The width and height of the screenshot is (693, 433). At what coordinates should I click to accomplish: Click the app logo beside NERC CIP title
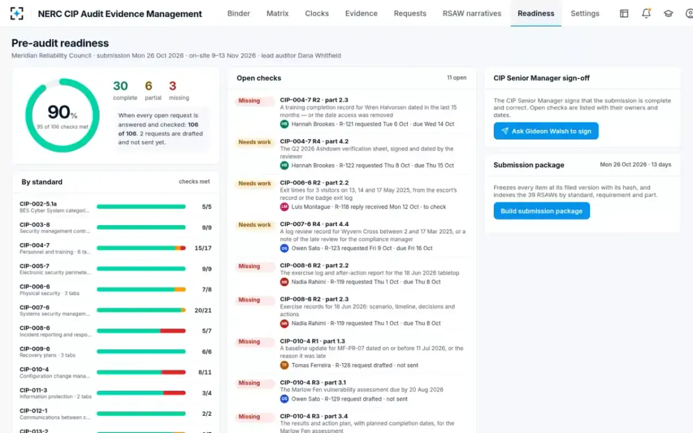17,13
